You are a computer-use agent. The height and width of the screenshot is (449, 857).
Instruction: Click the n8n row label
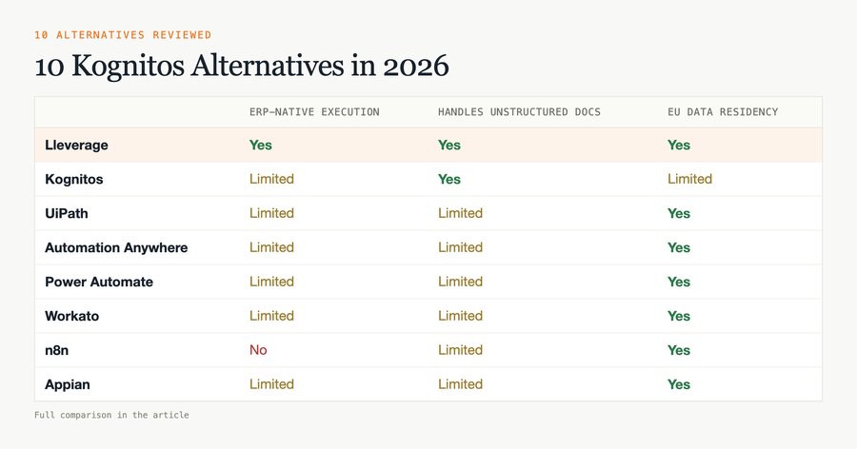pos(57,350)
